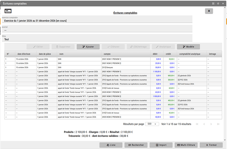Open the journal selection dropdown

pos(97,29)
